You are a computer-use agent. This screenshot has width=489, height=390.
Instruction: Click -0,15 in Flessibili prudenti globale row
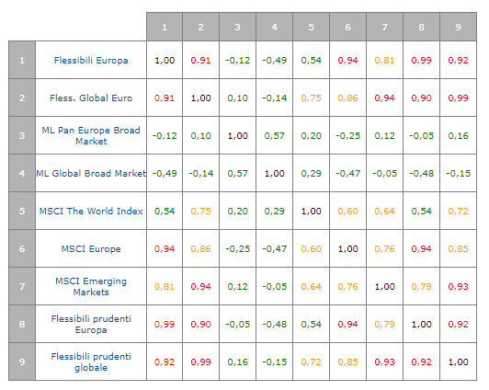(275, 361)
